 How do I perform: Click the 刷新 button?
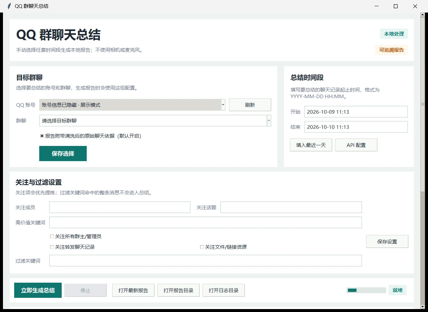tap(250, 105)
